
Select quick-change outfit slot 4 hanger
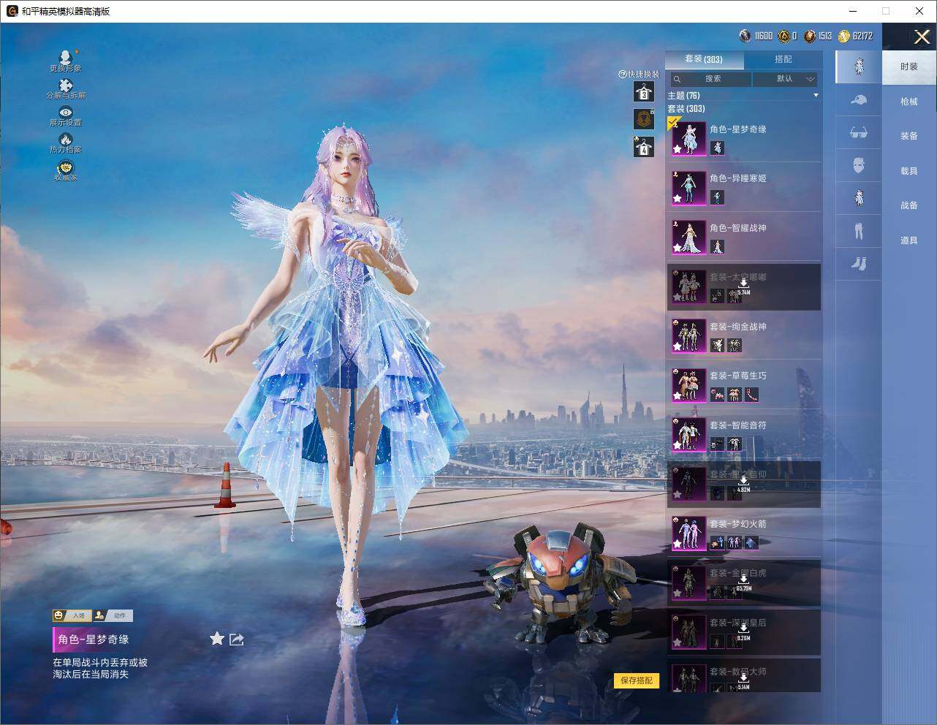[x=643, y=146]
